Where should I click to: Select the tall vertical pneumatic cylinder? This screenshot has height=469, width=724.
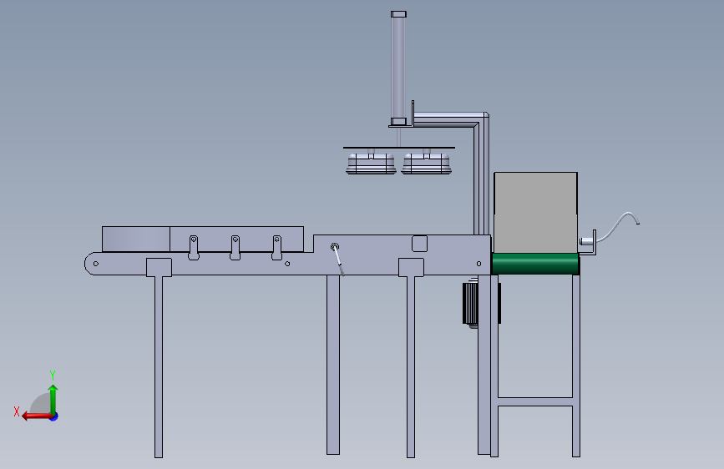(x=398, y=68)
